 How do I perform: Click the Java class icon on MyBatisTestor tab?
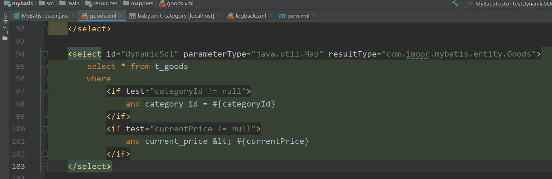coord(17,16)
